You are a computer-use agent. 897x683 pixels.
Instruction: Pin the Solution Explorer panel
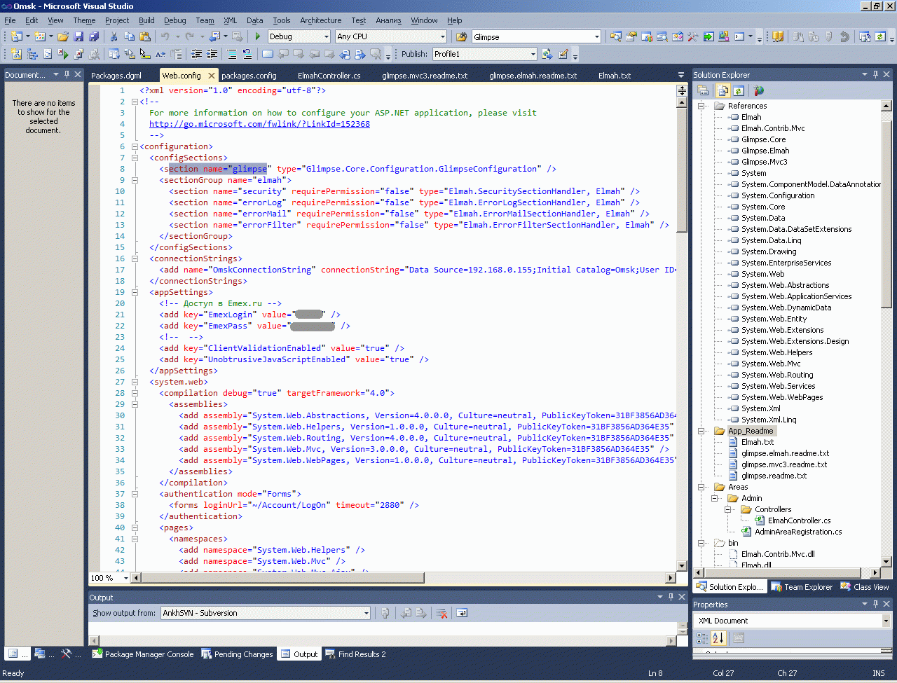point(875,74)
